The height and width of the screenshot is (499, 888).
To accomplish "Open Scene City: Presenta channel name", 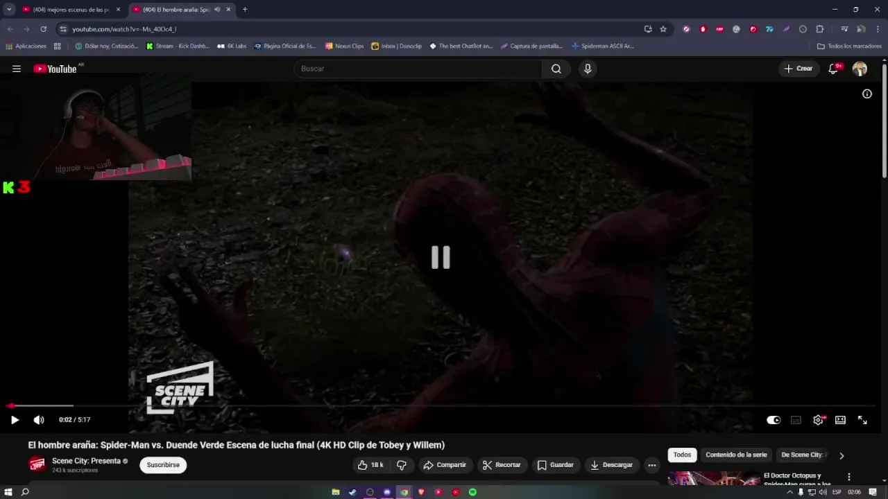I will pos(86,461).
